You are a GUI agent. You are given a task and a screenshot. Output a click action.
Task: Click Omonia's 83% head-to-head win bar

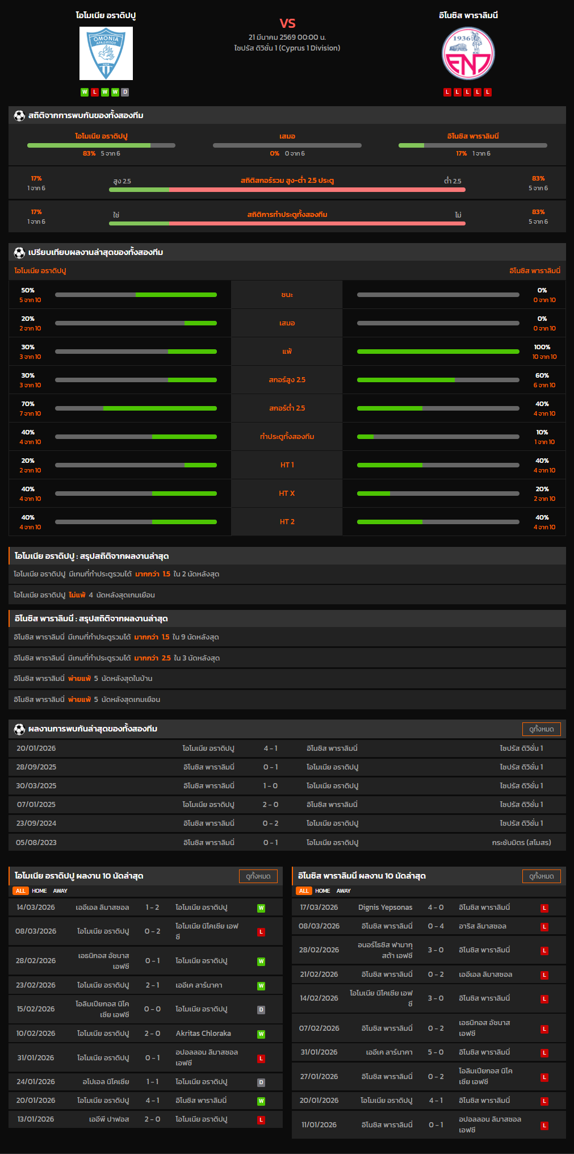click(101, 145)
